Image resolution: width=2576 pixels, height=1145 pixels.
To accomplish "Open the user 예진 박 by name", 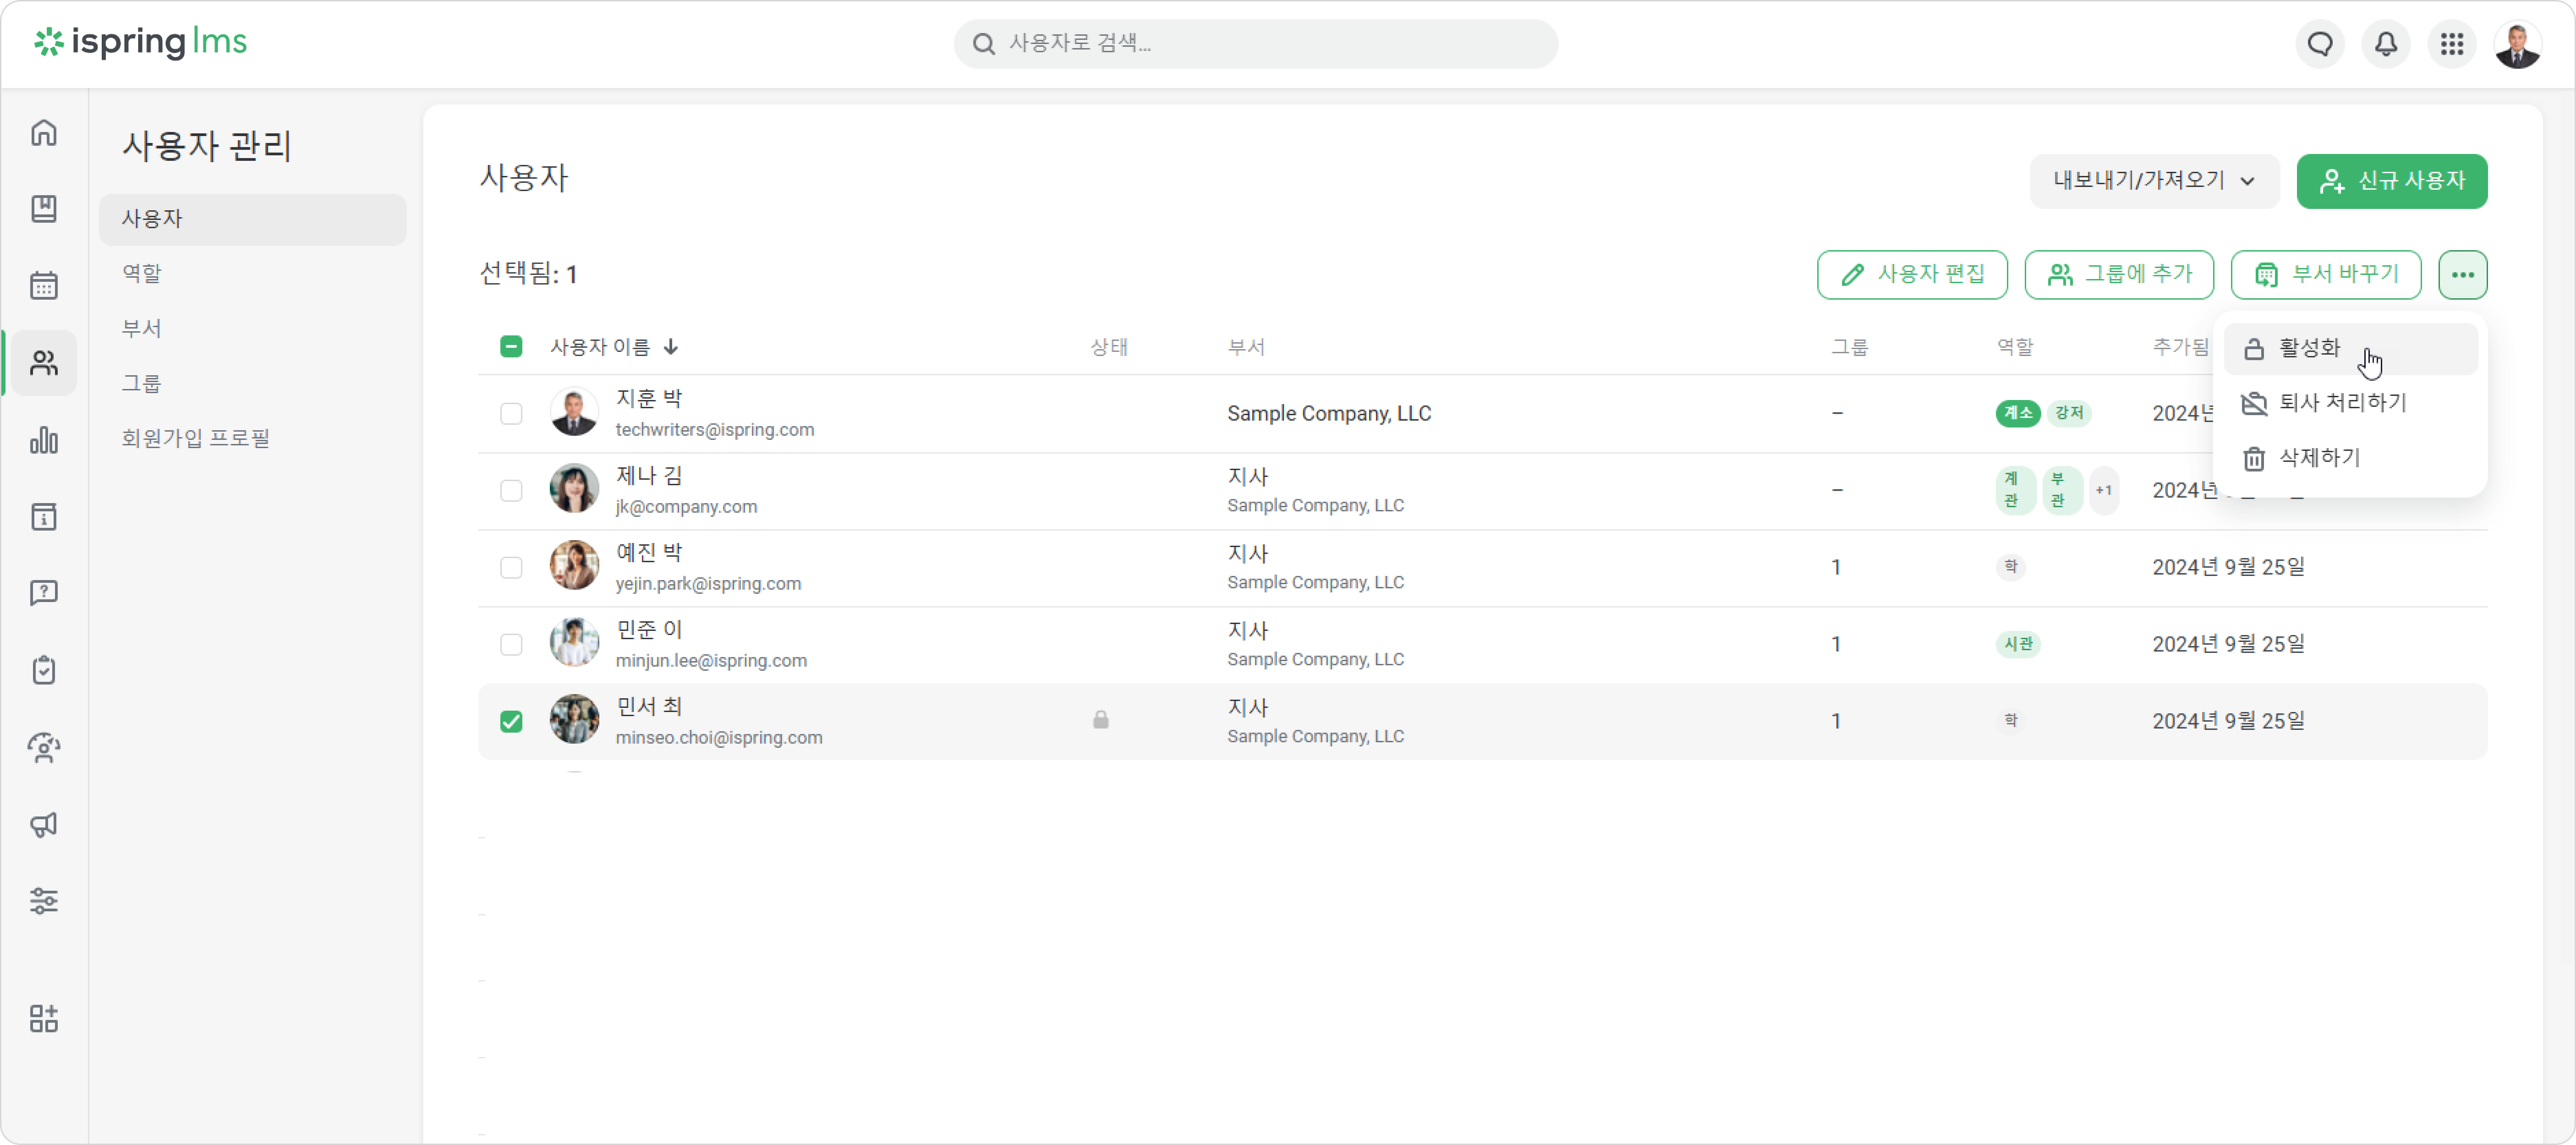I will tap(649, 553).
